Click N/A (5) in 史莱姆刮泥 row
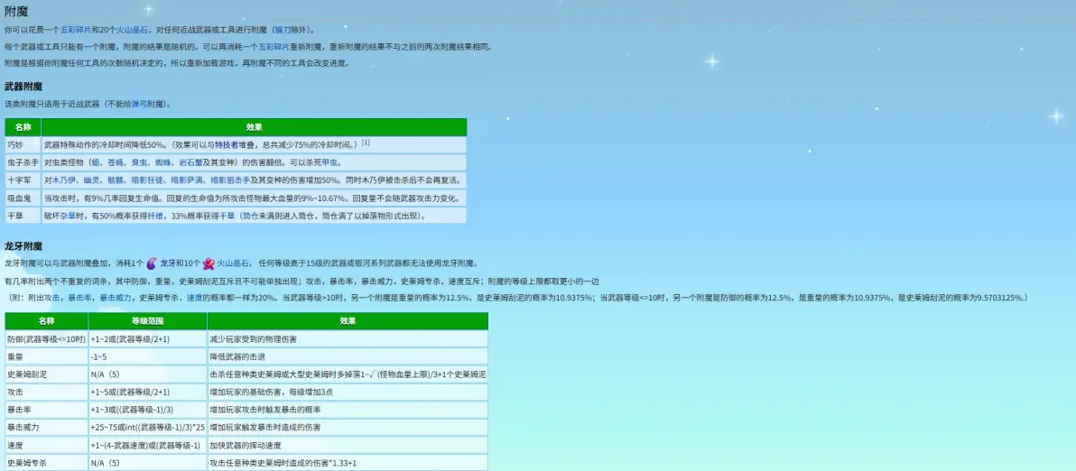1076x471 pixels. [147, 374]
